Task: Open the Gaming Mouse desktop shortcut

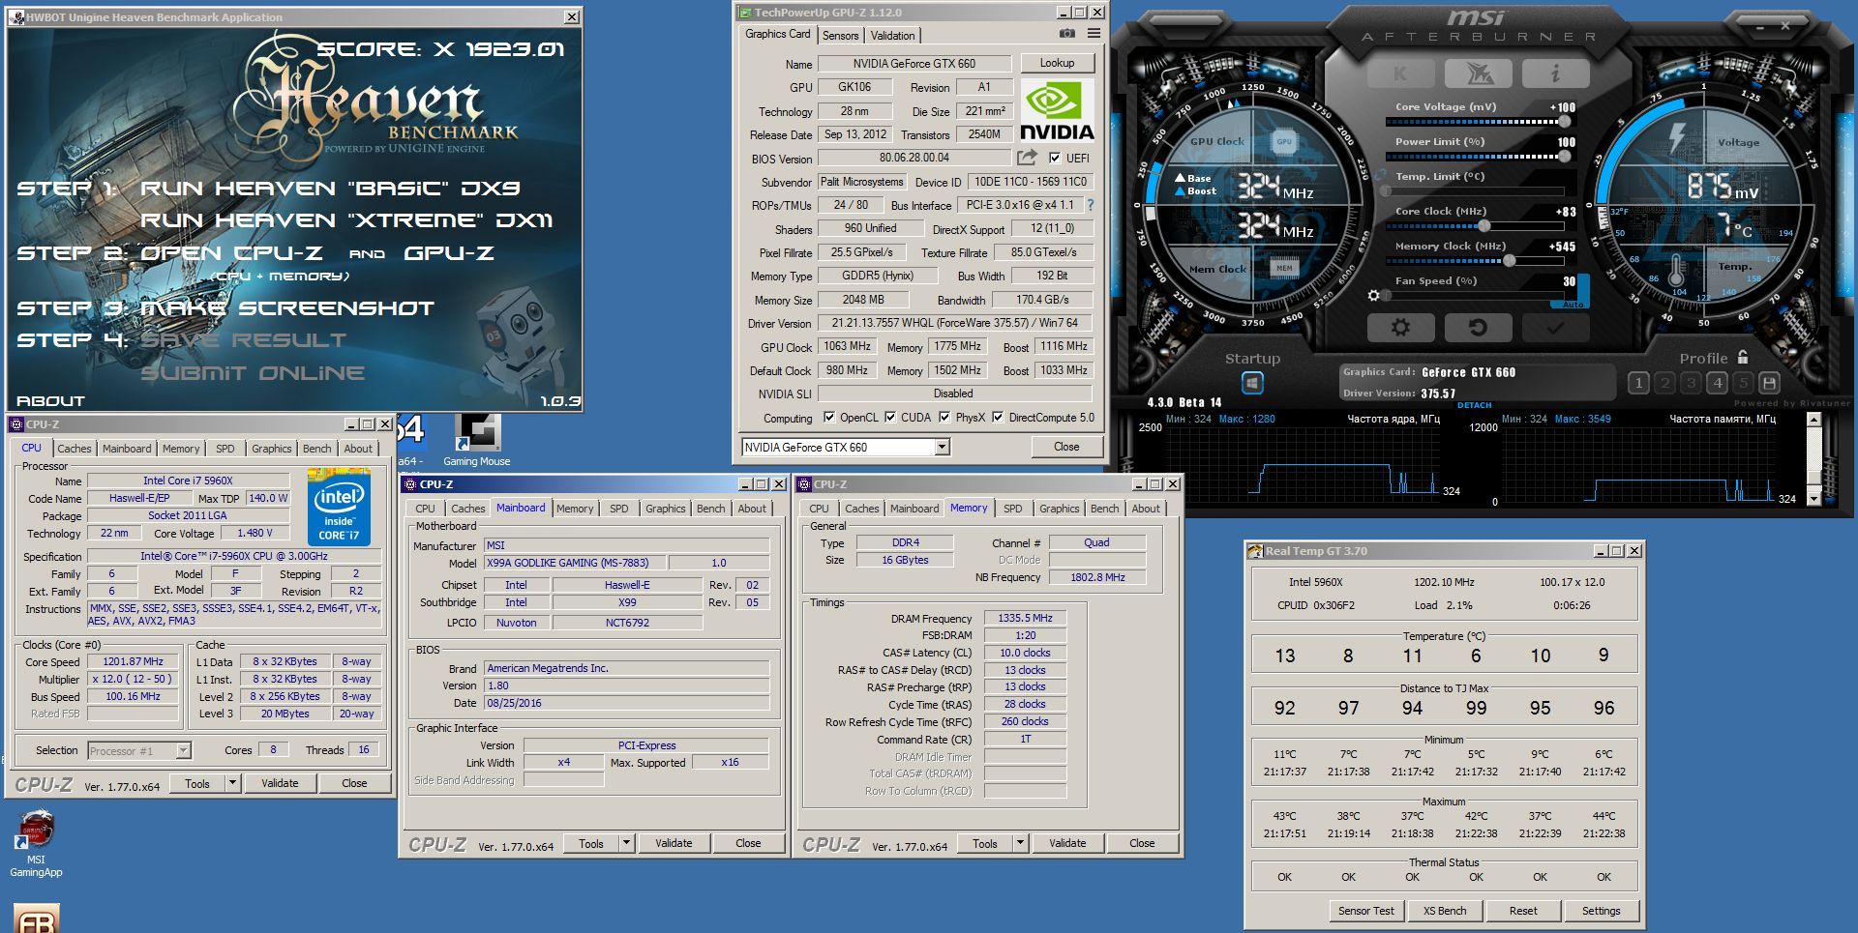Action: pos(476,440)
